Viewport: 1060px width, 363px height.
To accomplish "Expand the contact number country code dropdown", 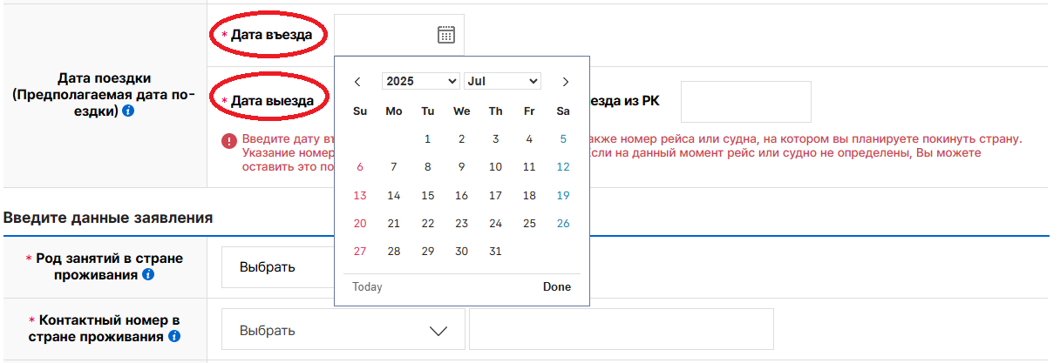I will 343,330.
